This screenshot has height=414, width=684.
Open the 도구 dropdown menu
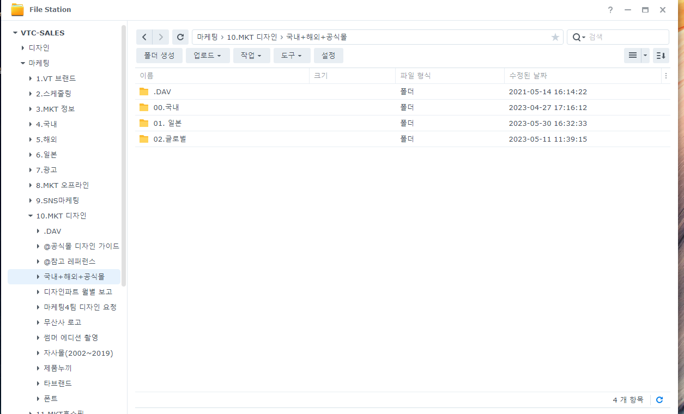point(291,55)
